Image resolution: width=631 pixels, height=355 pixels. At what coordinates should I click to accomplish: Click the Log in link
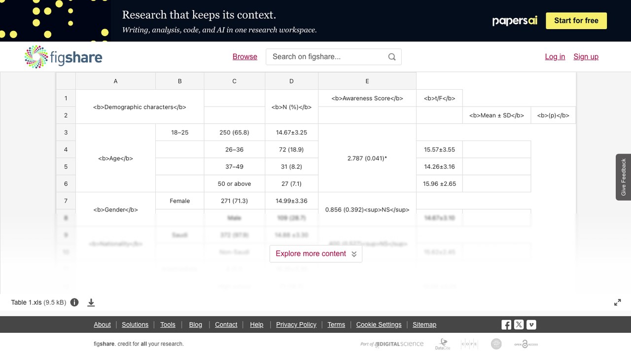click(x=555, y=57)
